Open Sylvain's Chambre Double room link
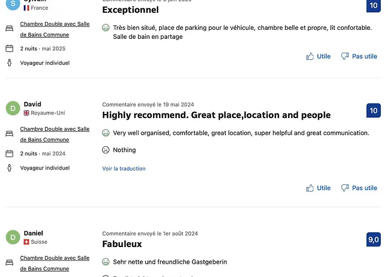 tap(55, 29)
